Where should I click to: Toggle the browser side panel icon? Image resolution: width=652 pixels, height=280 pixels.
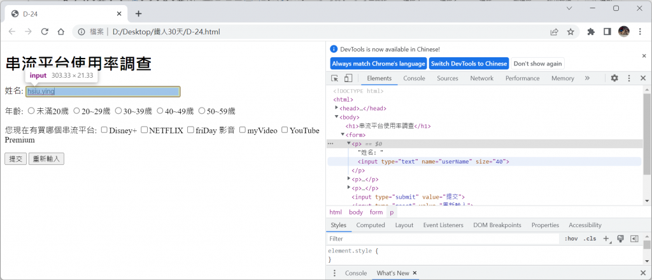[607, 32]
